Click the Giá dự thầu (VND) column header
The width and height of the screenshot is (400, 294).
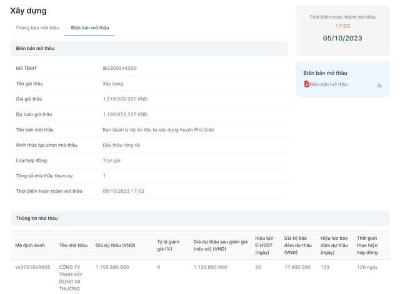(115, 245)
